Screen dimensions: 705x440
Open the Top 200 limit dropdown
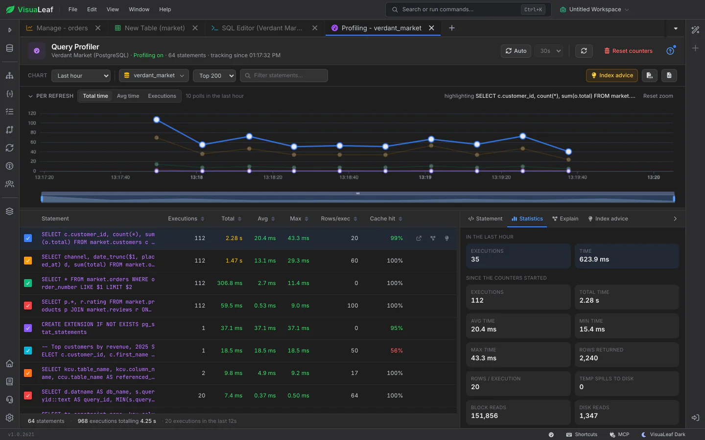click(x=214, y=75)
